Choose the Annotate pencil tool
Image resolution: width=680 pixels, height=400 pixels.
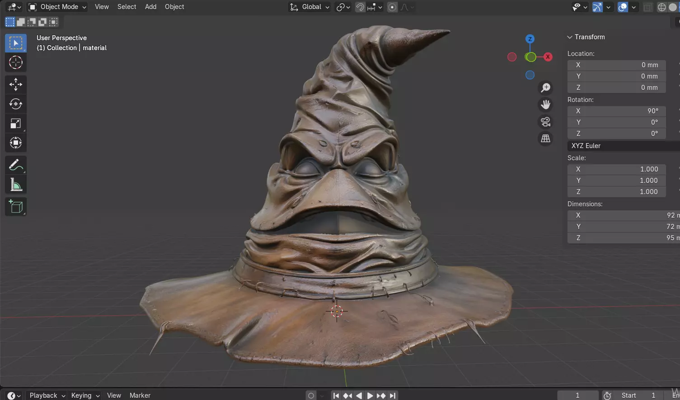(16, 165)
